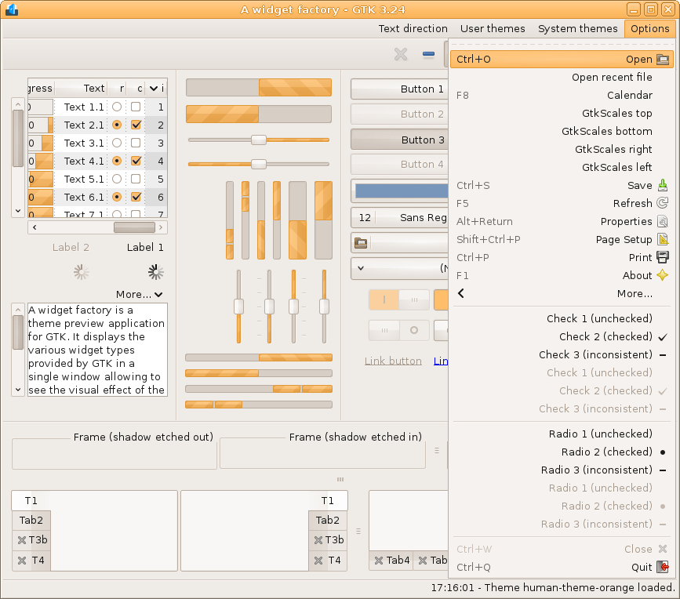Switch to Tab2 in left notebook
This screenshot has height=599, width=680.
31,520
